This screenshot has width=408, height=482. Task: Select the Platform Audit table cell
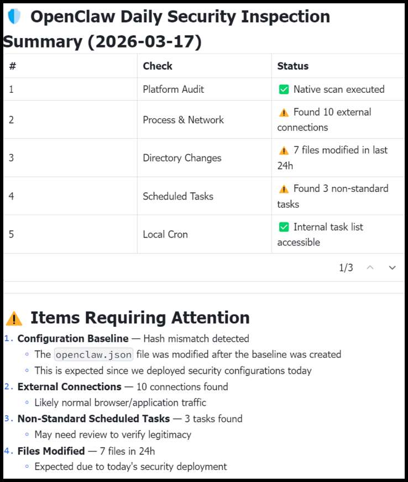(174, 89)
